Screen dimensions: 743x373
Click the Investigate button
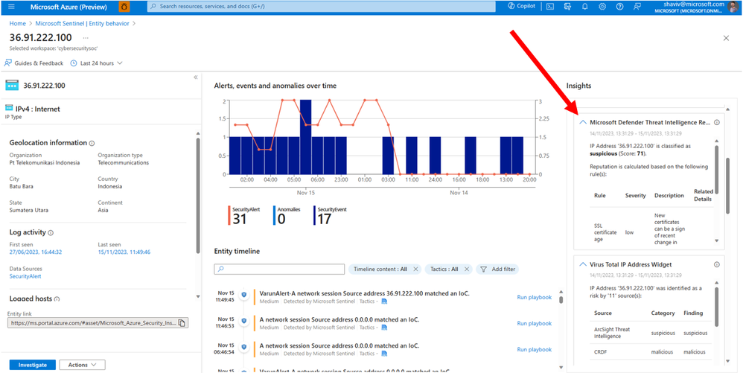pos(33,365)
